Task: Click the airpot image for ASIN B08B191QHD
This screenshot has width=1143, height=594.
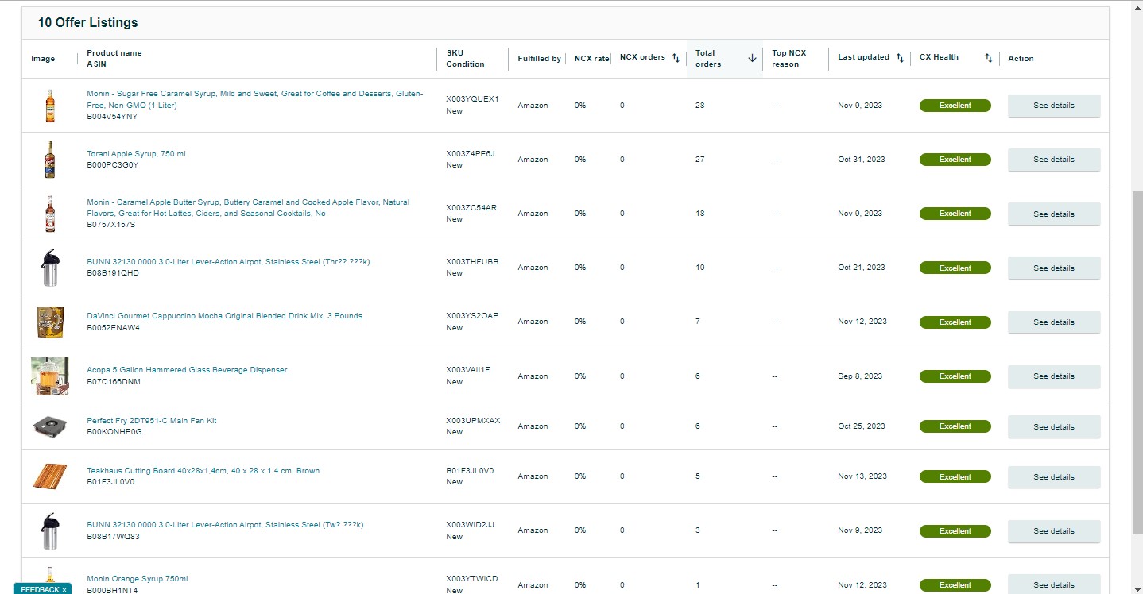Action: click(x=50, y=268)
